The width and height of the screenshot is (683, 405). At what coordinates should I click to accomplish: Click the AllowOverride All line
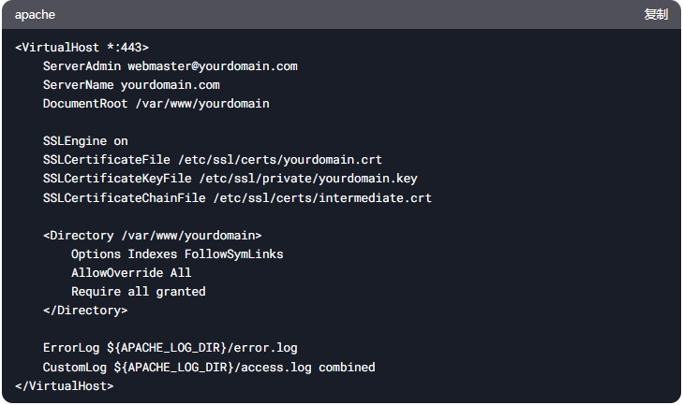point(131,273)
